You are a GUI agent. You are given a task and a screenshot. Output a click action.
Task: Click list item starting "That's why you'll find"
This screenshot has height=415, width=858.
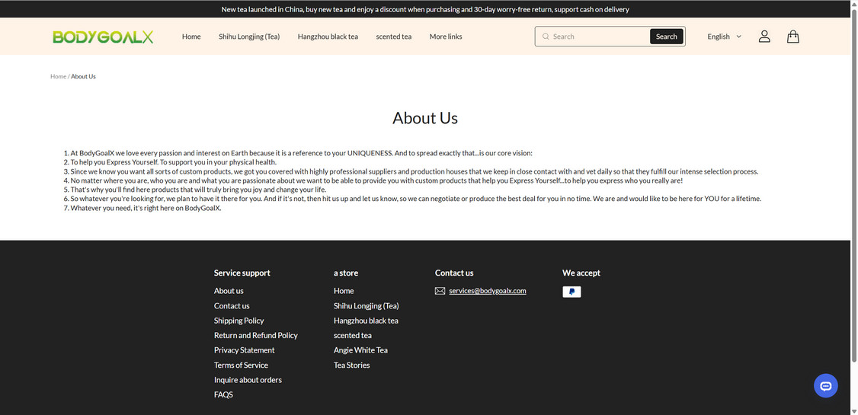pos(199,190)
